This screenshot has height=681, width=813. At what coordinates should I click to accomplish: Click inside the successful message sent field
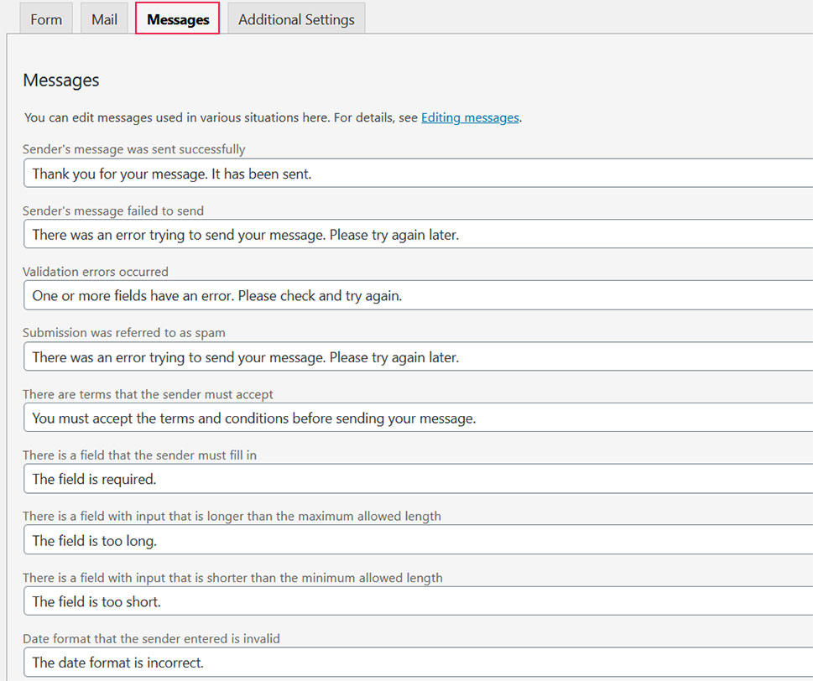[336, 173]
